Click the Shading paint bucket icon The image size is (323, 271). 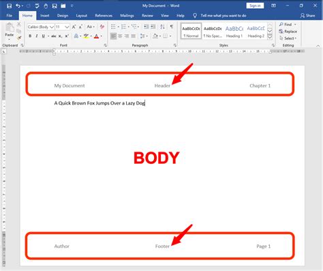click(155, 36)
